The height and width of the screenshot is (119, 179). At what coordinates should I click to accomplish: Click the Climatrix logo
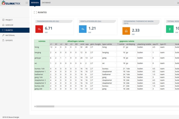11,3
